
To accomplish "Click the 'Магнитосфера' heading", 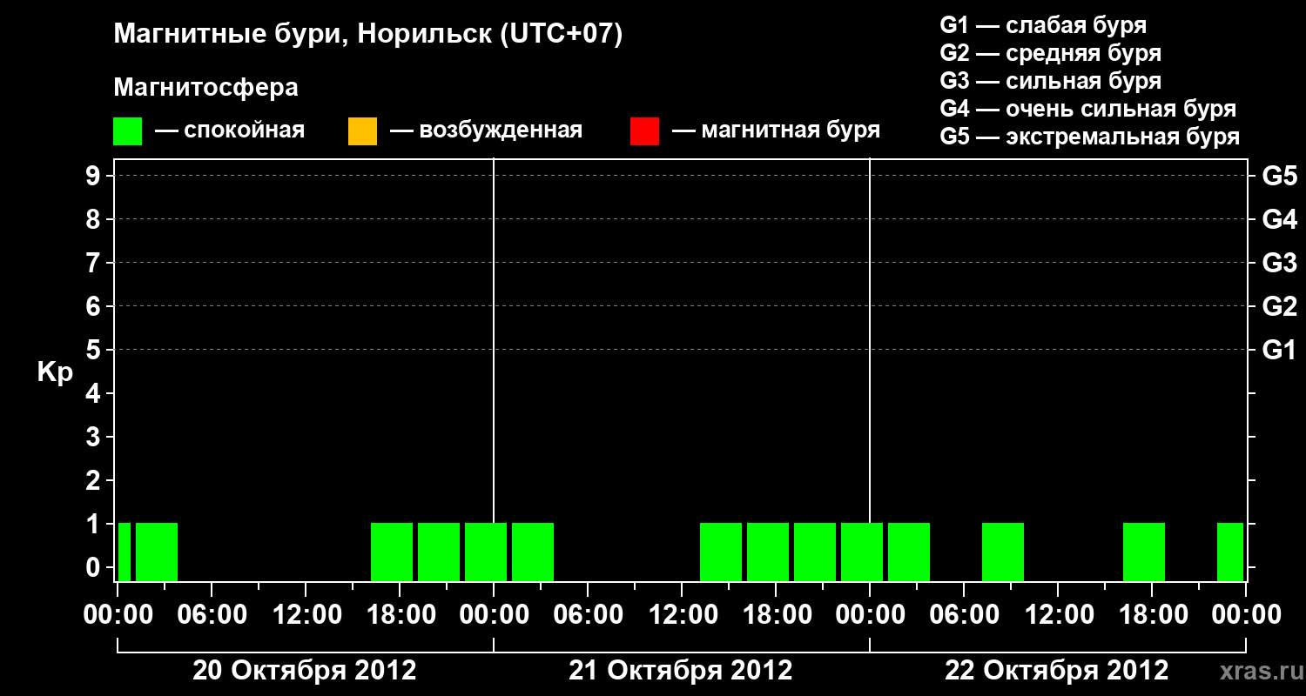I will pyautogui.click(x=205, y=88).
